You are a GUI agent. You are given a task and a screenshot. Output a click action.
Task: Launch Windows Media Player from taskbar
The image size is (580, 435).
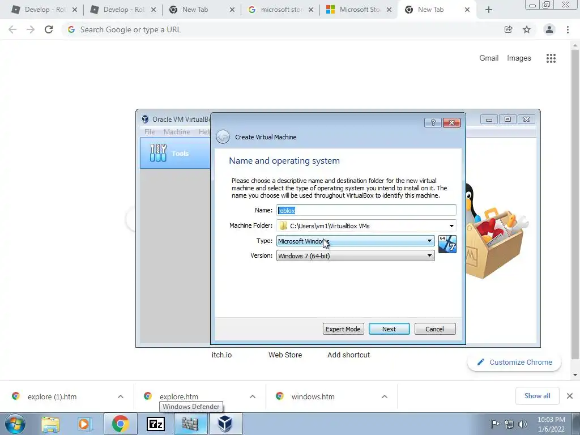coord(84,424)
